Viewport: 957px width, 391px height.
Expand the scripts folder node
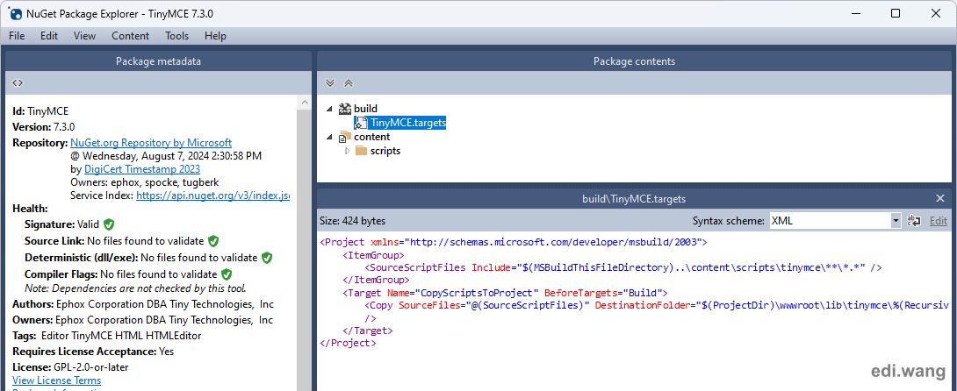coord(348,151)
